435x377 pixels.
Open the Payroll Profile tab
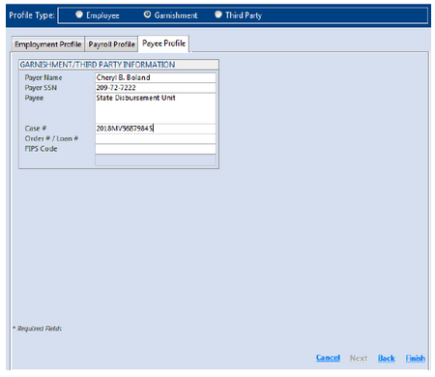coord(111,44)
